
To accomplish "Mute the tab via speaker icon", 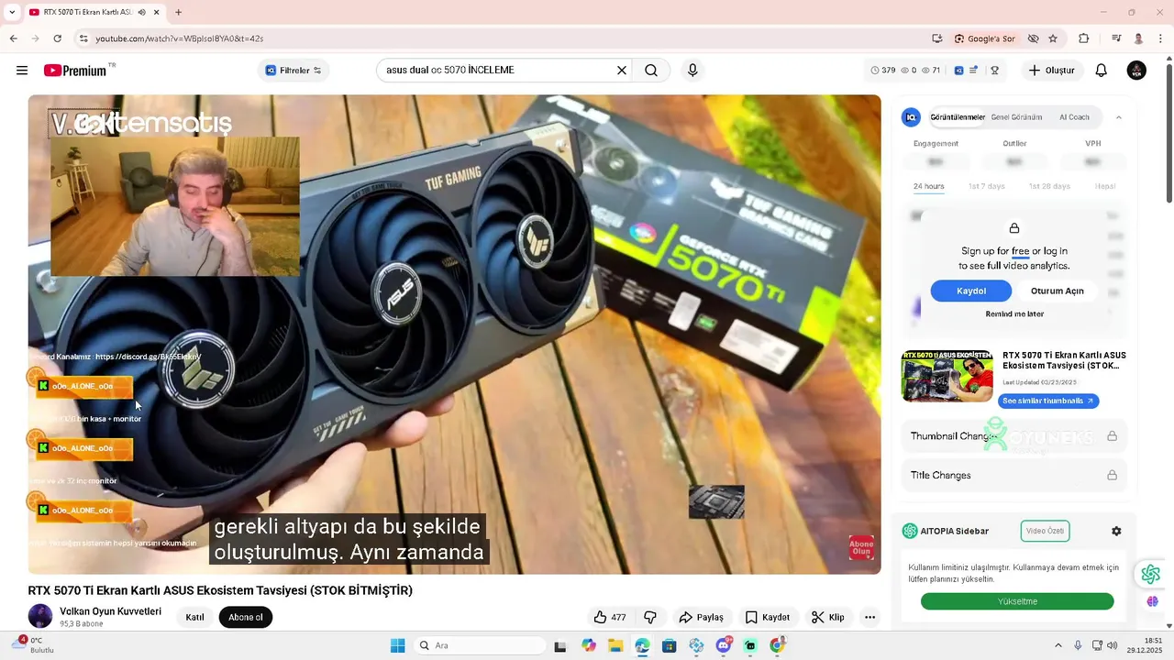I will point(141,12).
